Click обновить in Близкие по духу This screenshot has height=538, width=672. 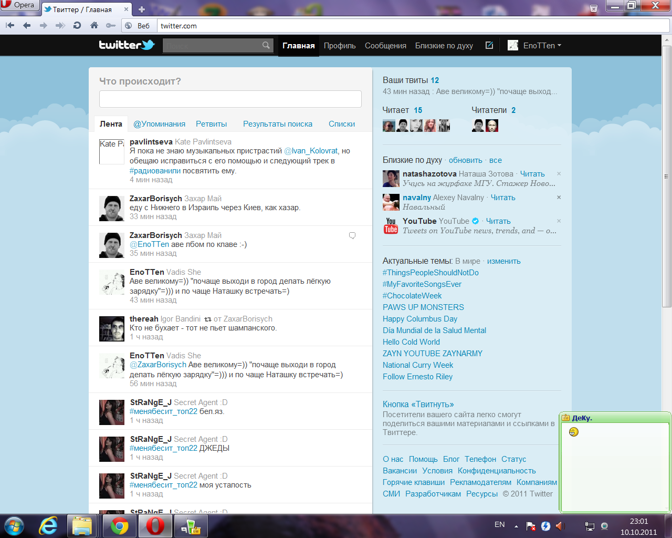coord(465,160)
